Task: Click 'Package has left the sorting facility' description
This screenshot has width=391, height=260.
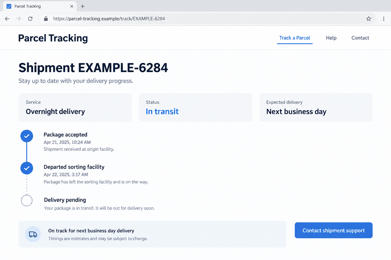Action: (96, 182)
